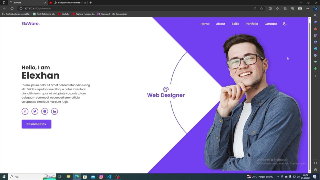Go to the Home nav link
Image resolution: width=320 pixels, height=180 pixels.
pos(205,24)
